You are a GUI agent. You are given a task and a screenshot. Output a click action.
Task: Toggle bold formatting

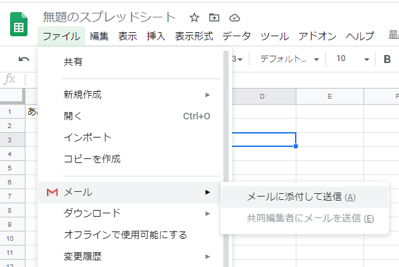click(387, 59)
